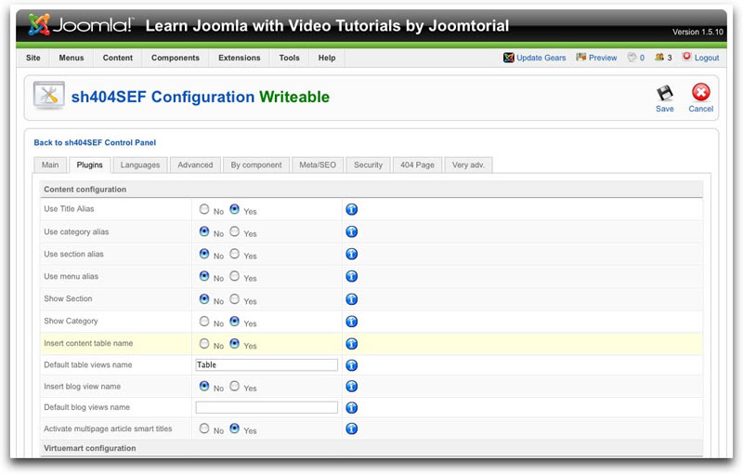Screen dimensions: 743x474
Task: Open info icon for Insert content table name
Action: pos(352,344)
